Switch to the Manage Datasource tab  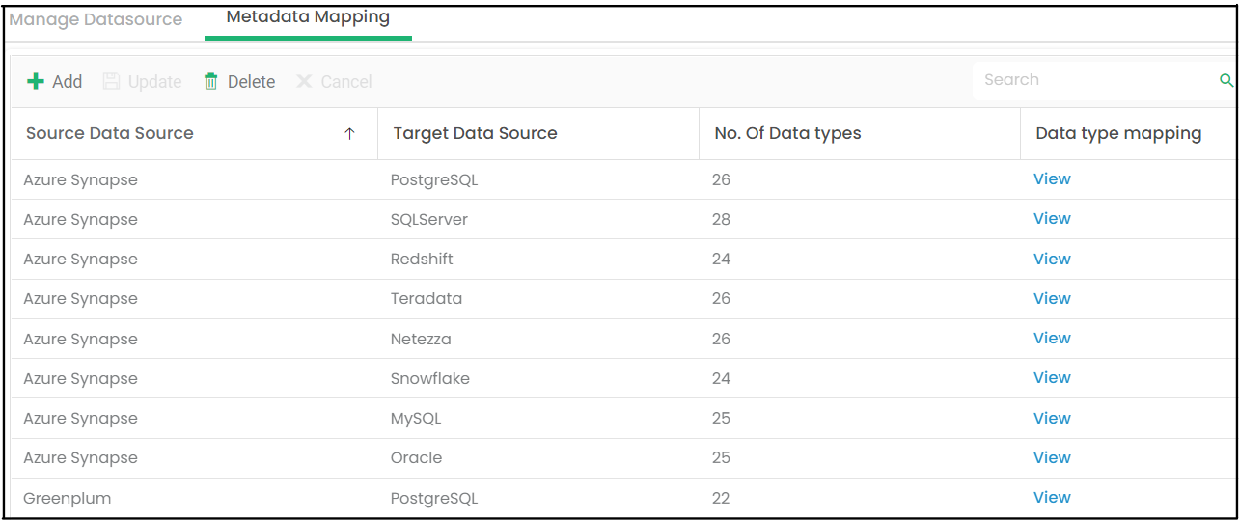coord(96,19)
